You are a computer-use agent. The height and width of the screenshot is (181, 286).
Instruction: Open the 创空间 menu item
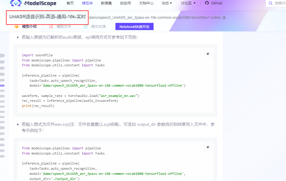point(125,3)
